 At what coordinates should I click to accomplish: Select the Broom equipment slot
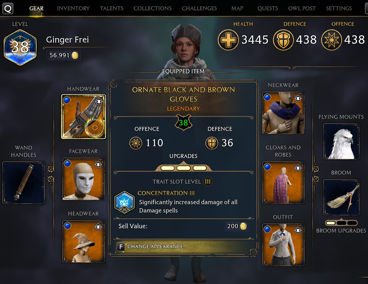pos(341,197)
